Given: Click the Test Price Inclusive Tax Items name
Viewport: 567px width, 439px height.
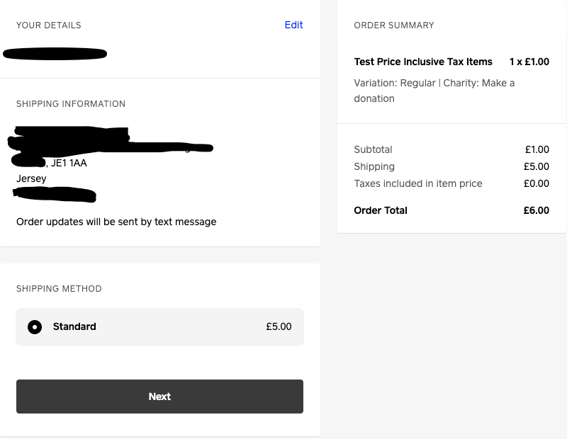Looking at the screenshot, I should tap(423, 62).
